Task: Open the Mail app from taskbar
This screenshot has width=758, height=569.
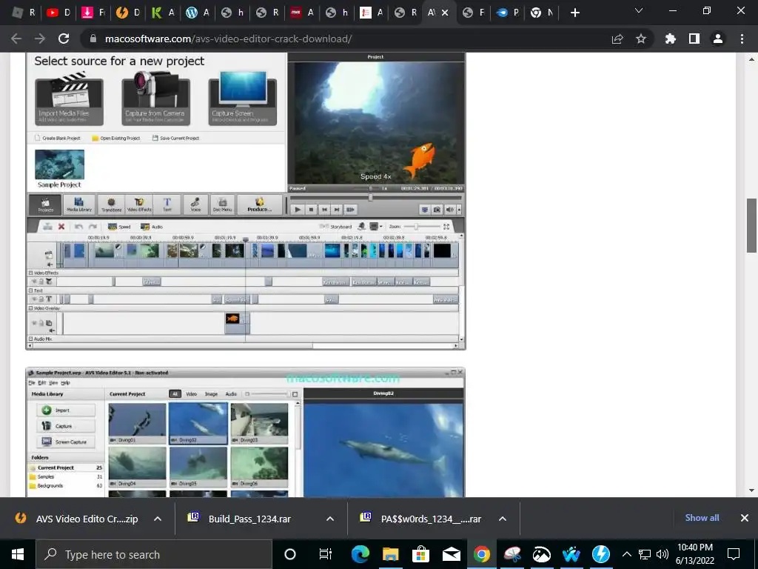Action: point(452,554)
